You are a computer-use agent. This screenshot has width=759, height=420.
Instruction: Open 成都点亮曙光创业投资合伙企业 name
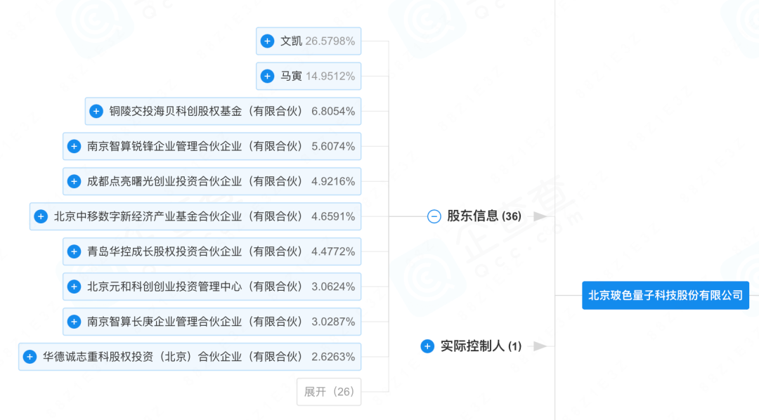195,181
